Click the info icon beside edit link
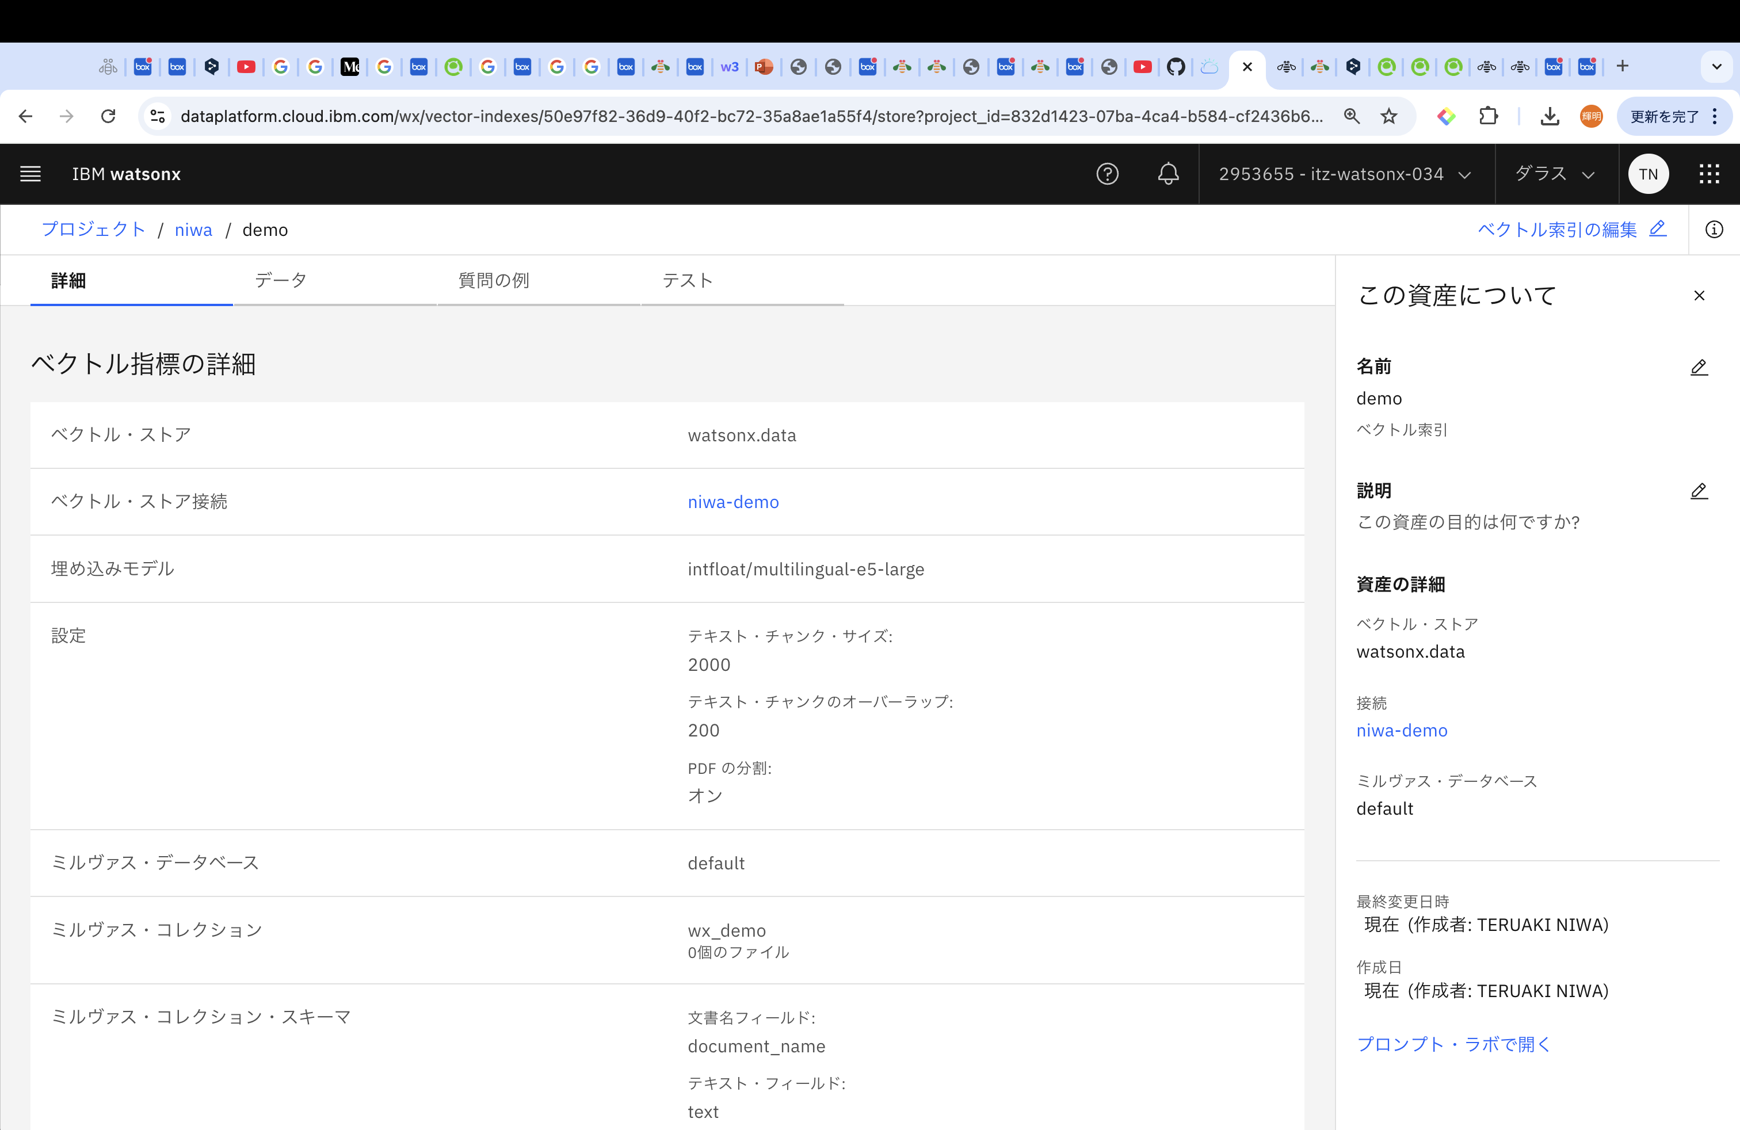Viewport: 1740px width, 1130px height. [1714, 230]
